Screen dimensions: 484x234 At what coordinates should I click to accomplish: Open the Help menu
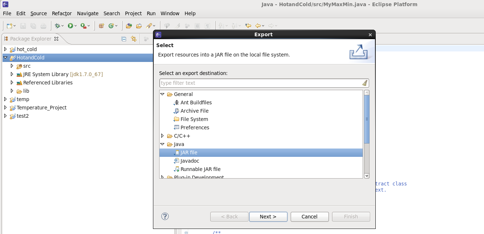(x=190, y=13)
